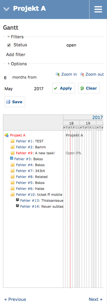Click the ticket icon beside Fehler #1
107x305 pixels.
(x=12, y=141)
